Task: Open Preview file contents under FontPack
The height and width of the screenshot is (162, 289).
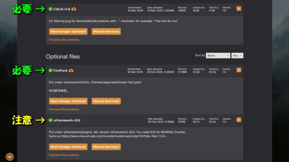Action: tap(64, 109)
